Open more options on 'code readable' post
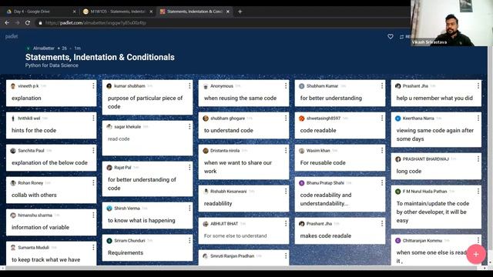The height and width of the screenshot is (277, 493). click(382, 118)
